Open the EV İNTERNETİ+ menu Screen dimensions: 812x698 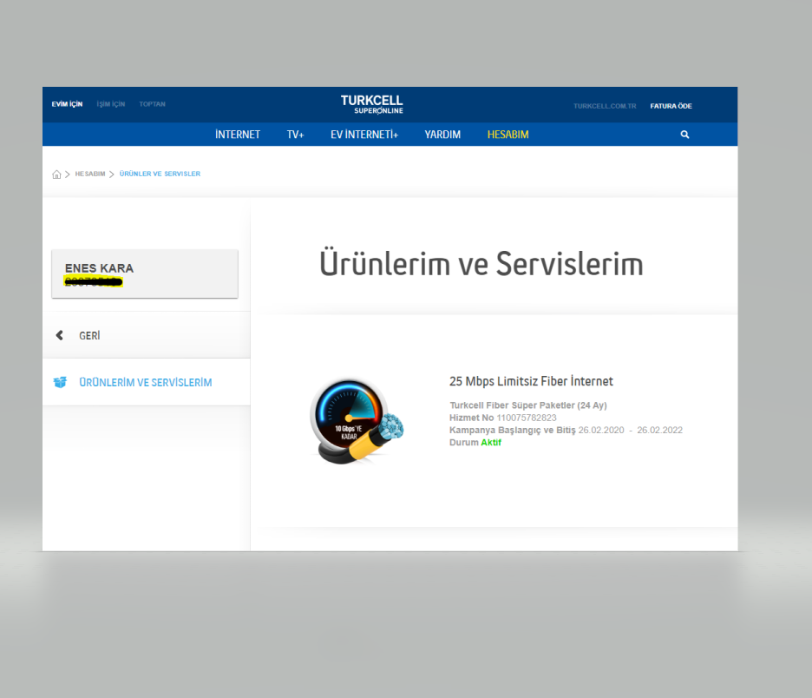[x=364, y=135]
